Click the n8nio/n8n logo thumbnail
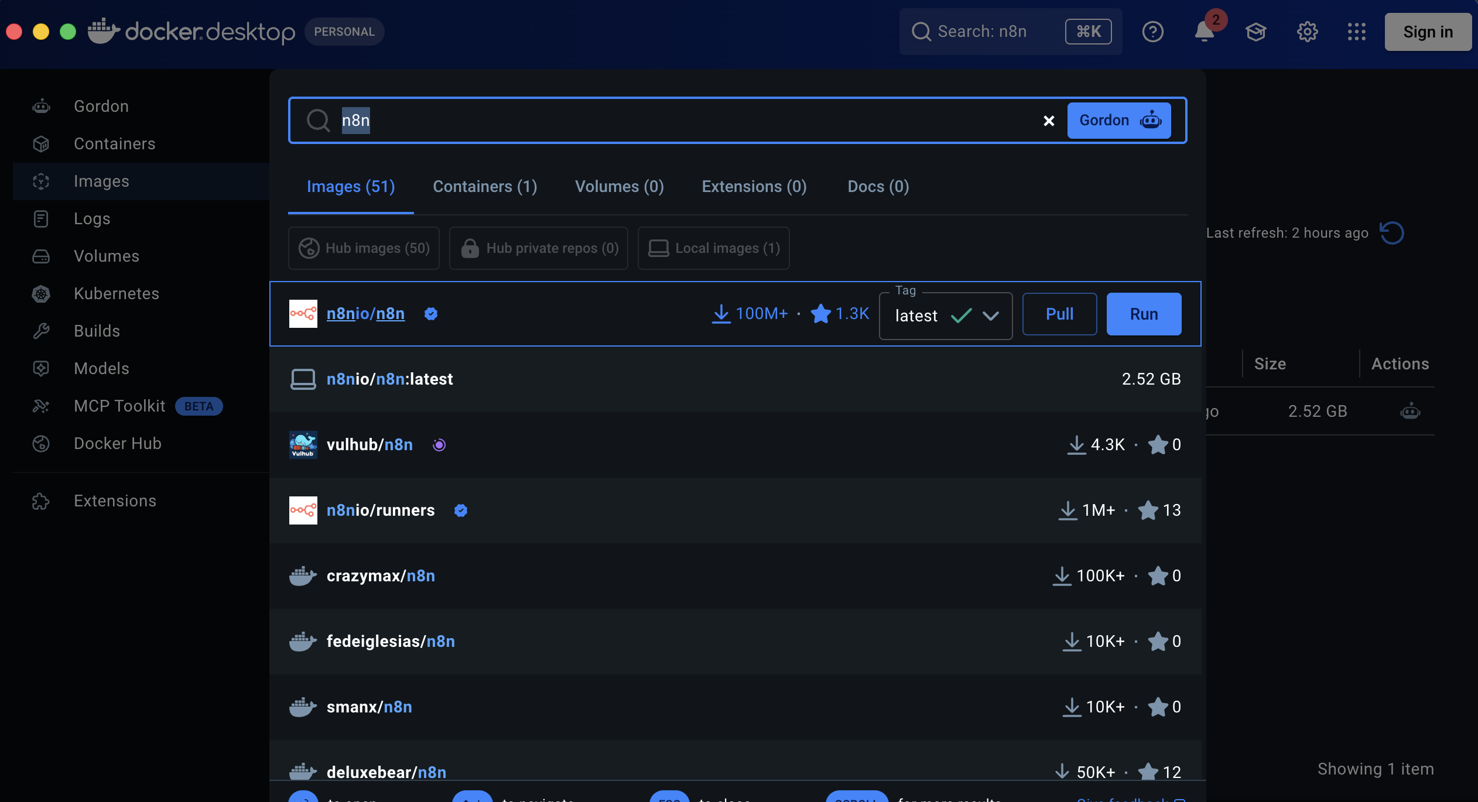Screen dimensions: 1478x802 coord(303,314)
